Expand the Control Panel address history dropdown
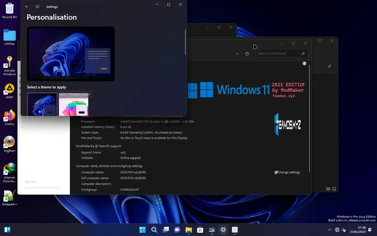This screenshot has height=236, width=377. point(237,54)
